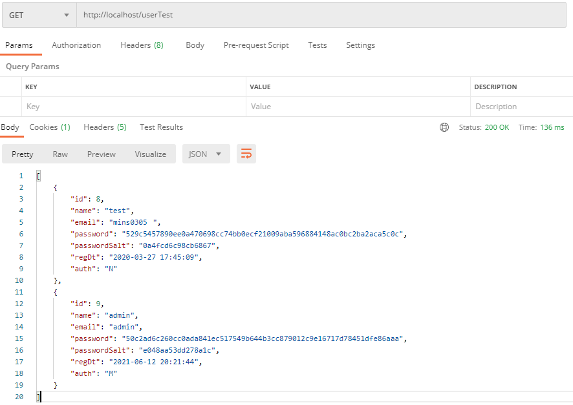The width and height of the screenshot is (573, 405).
Task: Select the Pretty view button
Action: pos(22,154)
